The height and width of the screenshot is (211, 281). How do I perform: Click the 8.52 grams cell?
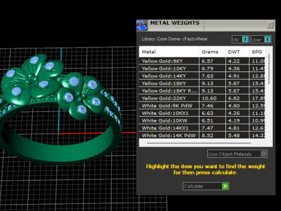(x=212, y=135)
